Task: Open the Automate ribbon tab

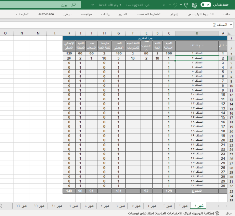Action: [x=46, y=14]
